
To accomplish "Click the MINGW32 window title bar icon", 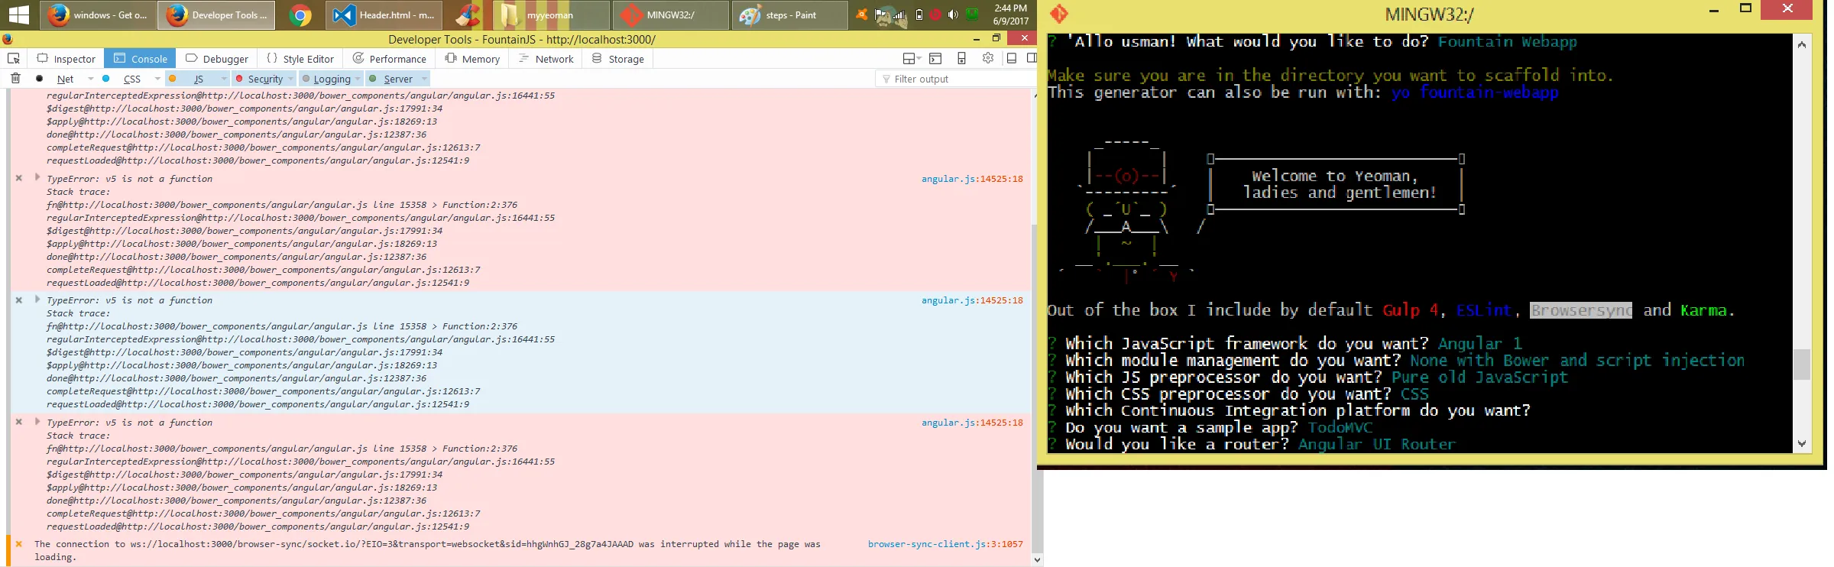I will coord(1059,13).
